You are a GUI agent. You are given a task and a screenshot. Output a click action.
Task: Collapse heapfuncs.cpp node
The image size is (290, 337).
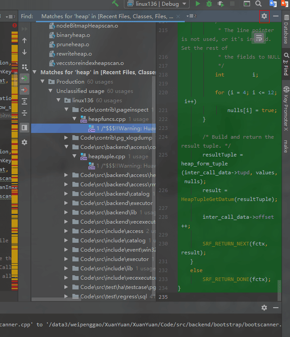click(x=75, y=119)
